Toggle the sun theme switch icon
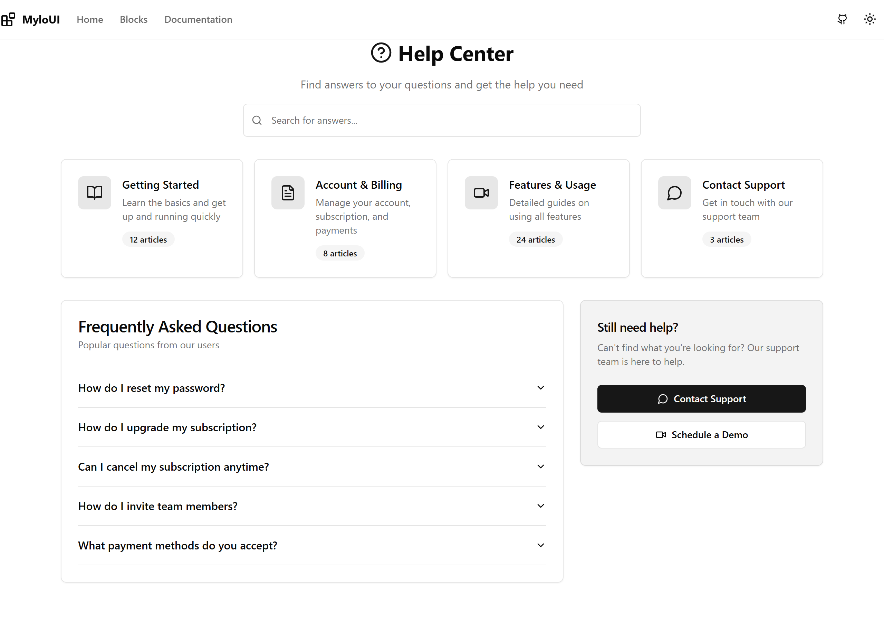The image size is (884, 622). tap(869, 19)
